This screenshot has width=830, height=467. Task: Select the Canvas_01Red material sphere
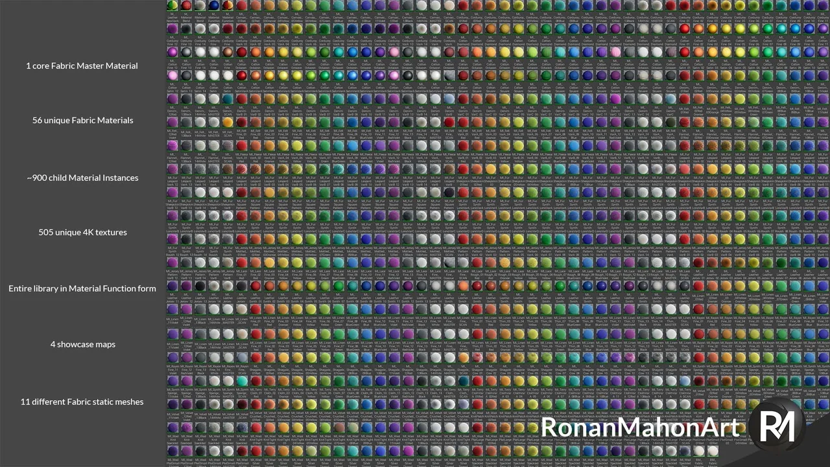(241, 5)
